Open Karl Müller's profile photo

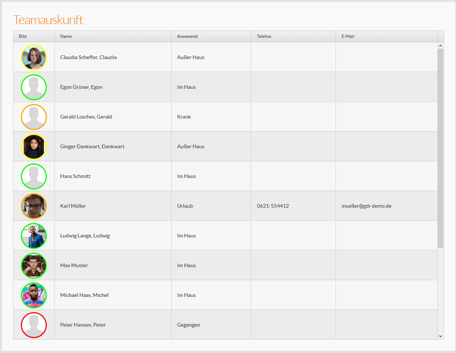coord(34,206)
